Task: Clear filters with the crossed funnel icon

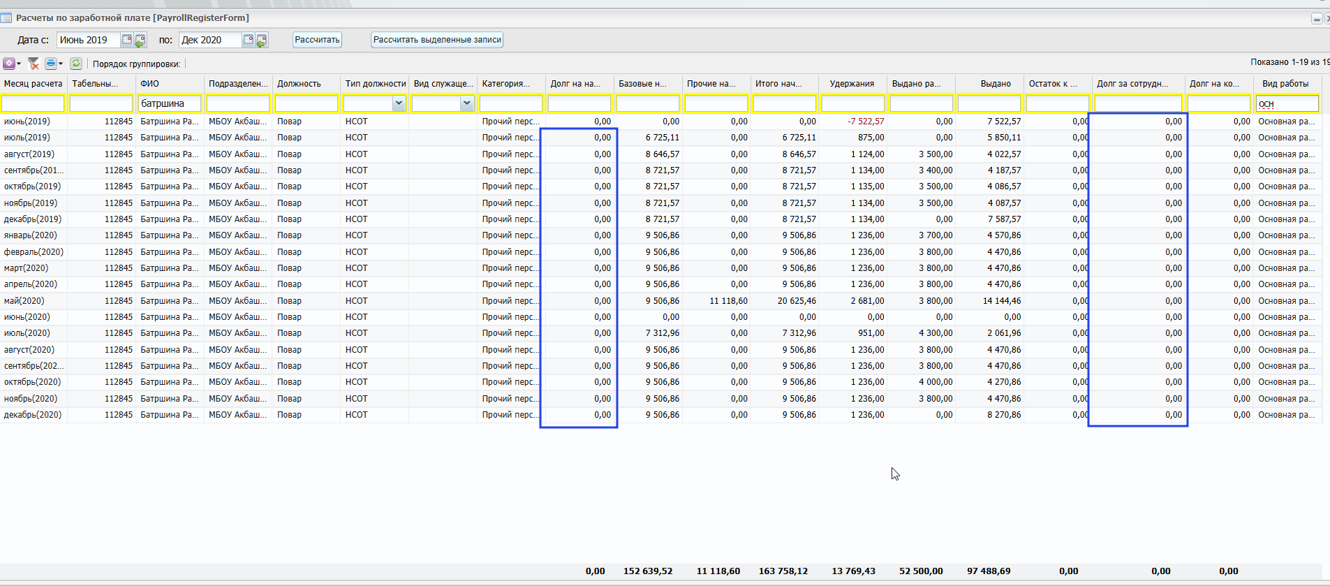Action: click(x=34, y=64)
